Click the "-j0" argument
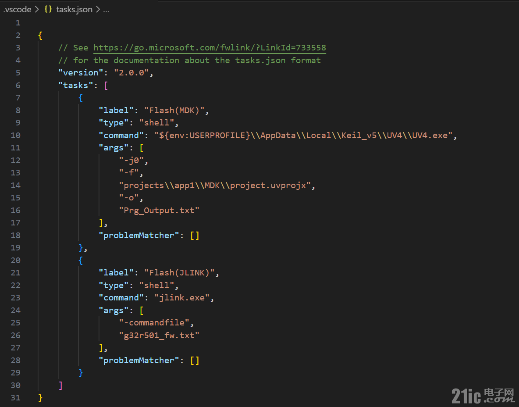519x407 pixels. coord(132,160)
